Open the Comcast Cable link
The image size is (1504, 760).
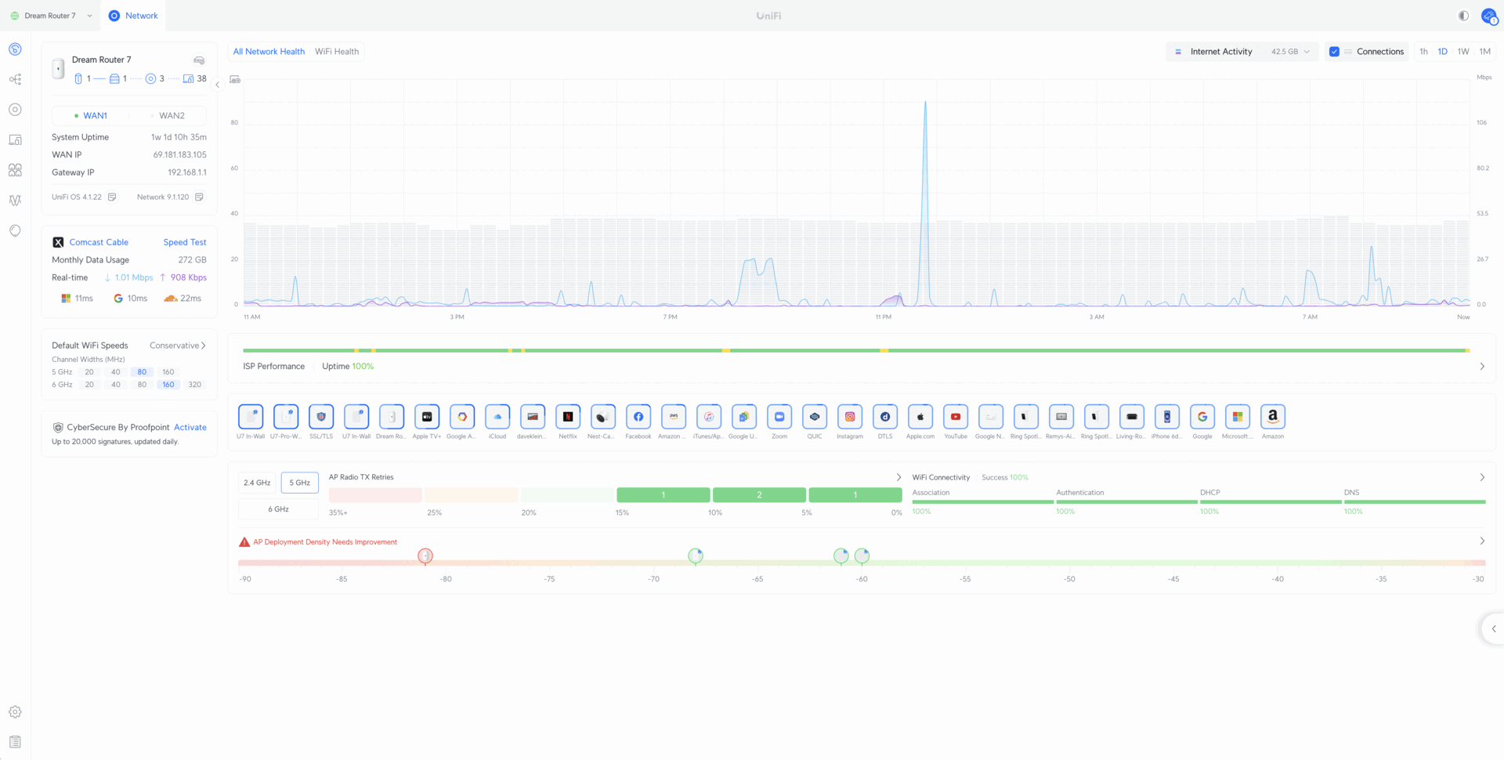coord(99,243)
